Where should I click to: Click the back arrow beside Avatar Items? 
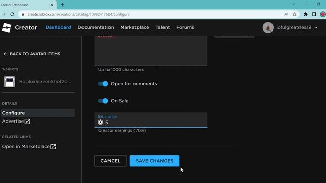pos(5,54)
